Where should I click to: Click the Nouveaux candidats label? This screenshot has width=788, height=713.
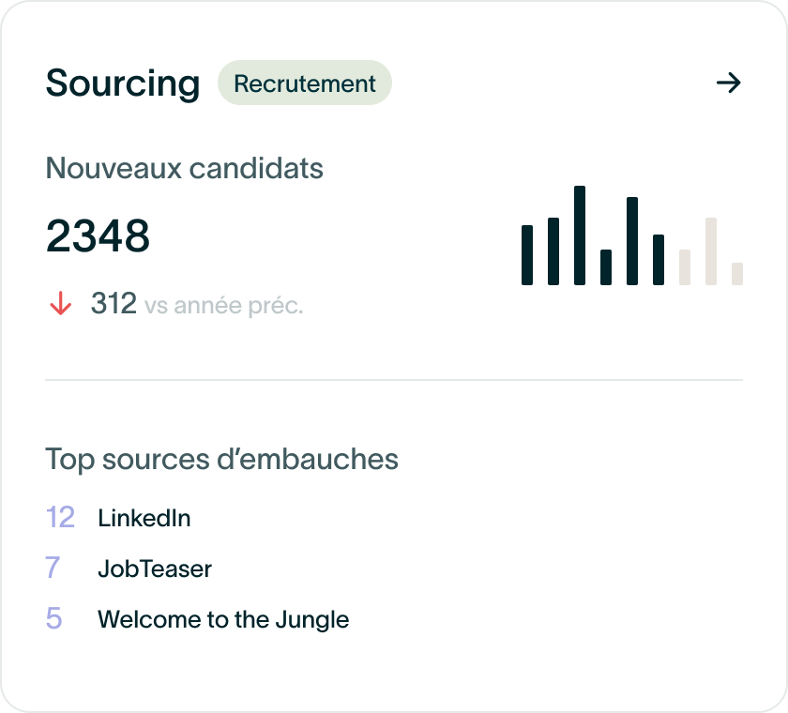coord(184,169)
